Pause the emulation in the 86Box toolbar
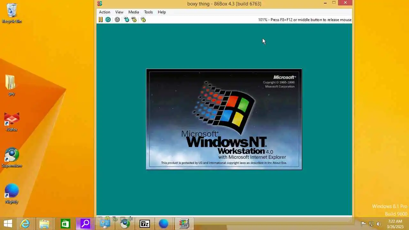409x230 pixels. click(100, 19)
